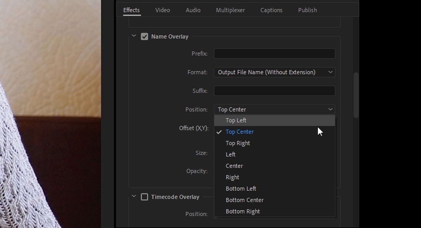Select the Effects tab
This screenshot has width=421, height=228.
(131, 10)
